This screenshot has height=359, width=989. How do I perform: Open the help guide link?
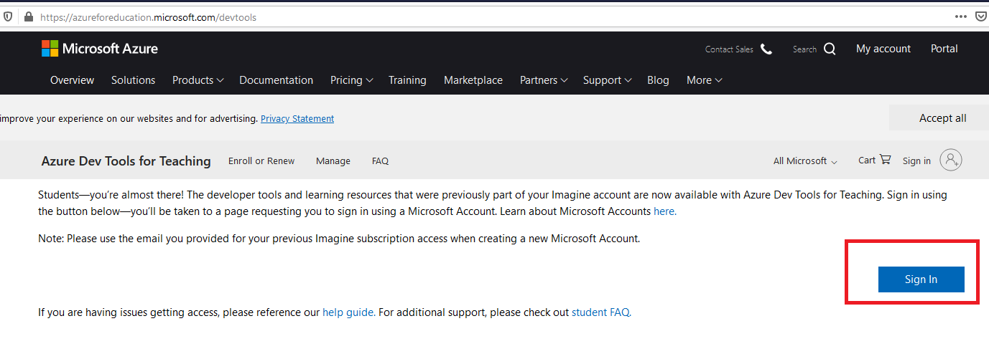[348, 312]
